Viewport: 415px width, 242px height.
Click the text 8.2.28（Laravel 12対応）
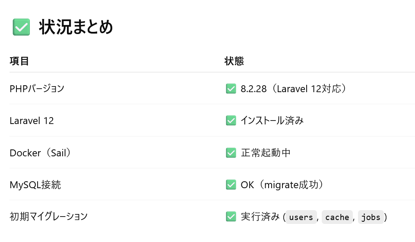pos(294,89)
